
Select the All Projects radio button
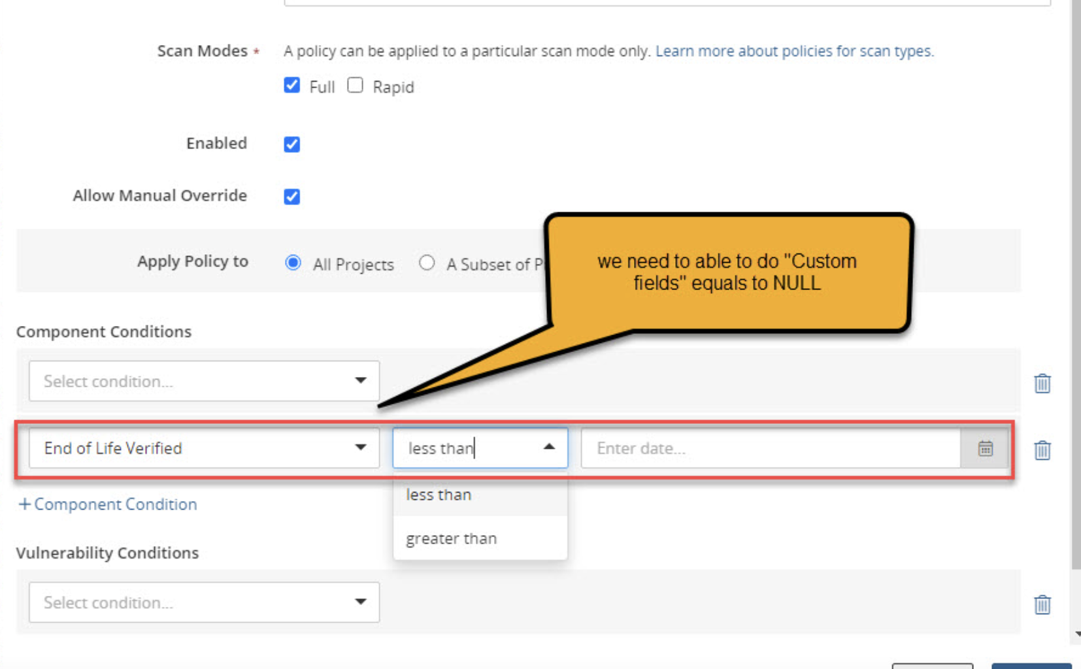[x=293, y=263]
